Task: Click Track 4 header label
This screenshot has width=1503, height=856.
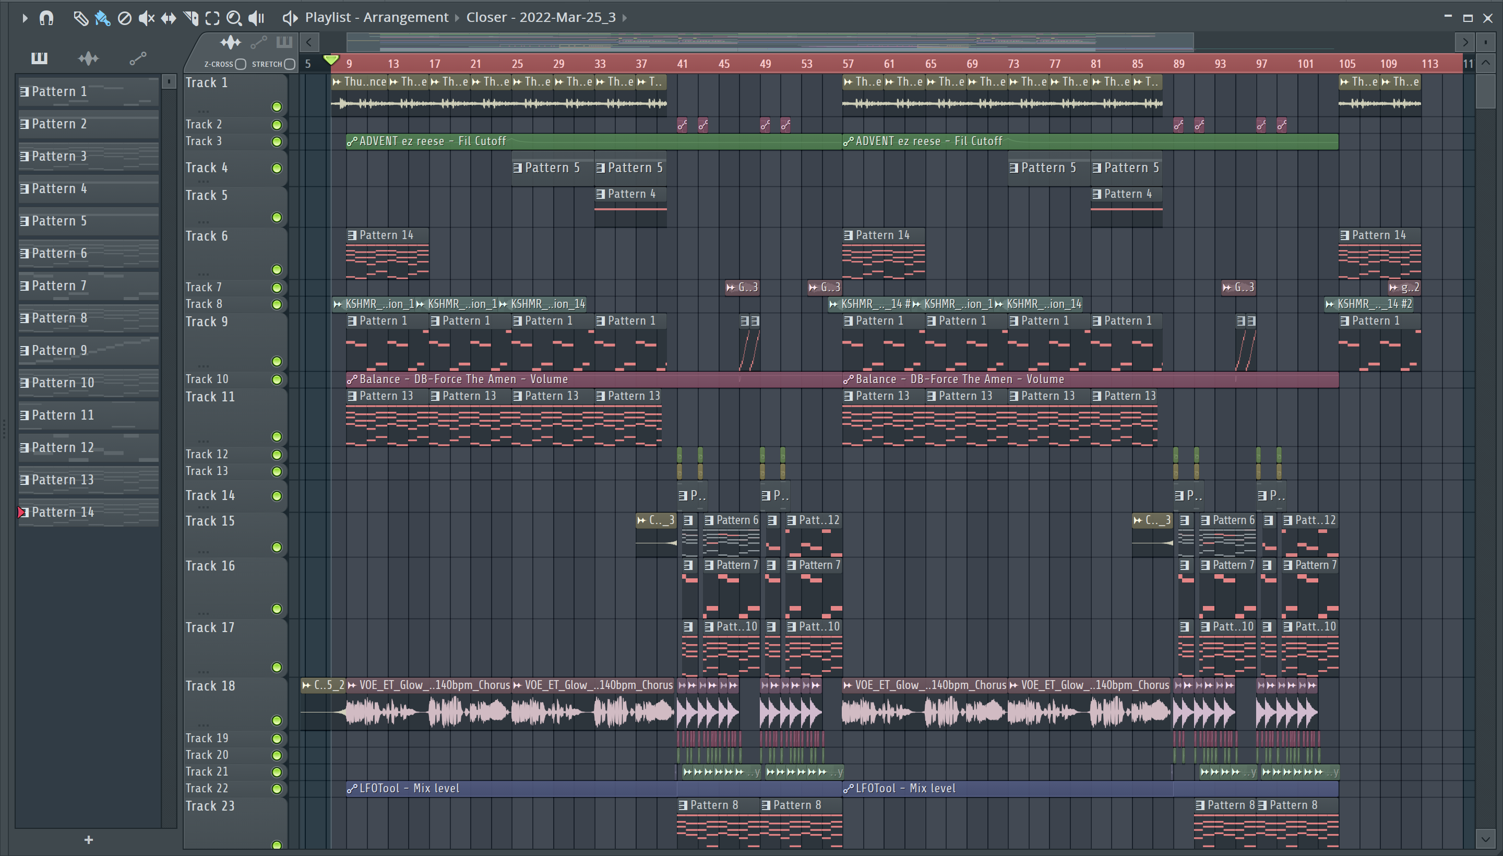Action: point(207,168)
